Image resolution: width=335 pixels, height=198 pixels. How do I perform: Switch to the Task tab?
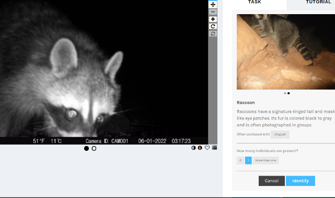pyautogui.click(x=255, y=2)
